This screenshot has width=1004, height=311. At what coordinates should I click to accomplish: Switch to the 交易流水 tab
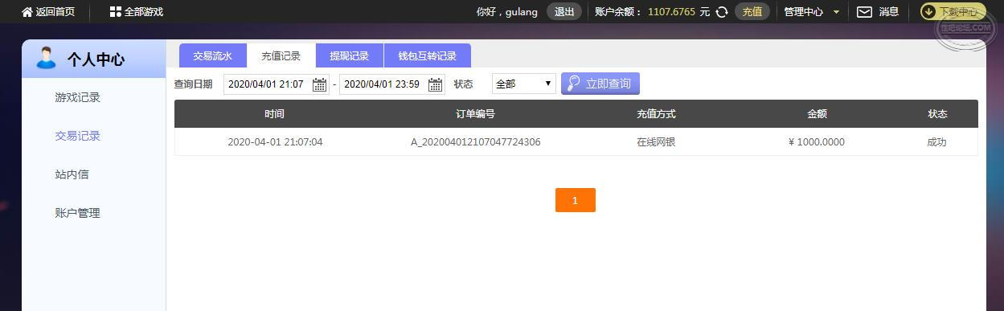212,55
